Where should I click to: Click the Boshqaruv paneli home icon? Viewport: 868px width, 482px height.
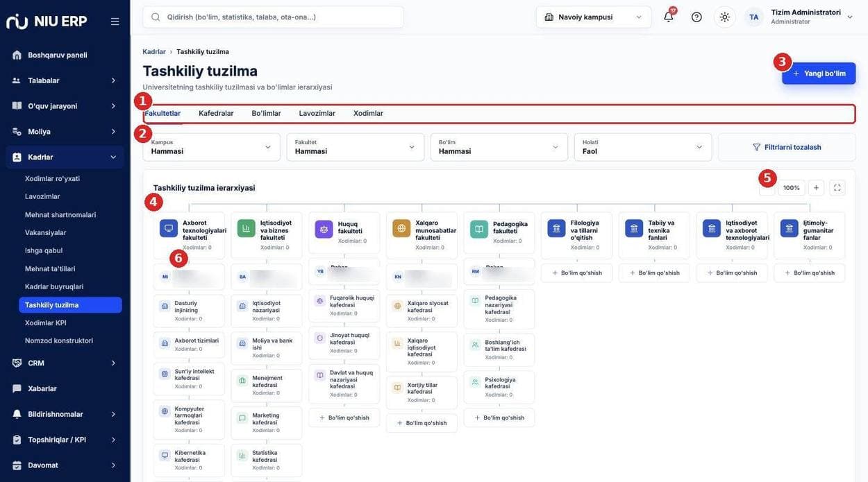point(17,55)
